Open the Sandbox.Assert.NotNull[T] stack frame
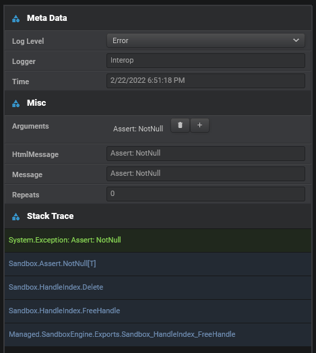 coord(158,264)
